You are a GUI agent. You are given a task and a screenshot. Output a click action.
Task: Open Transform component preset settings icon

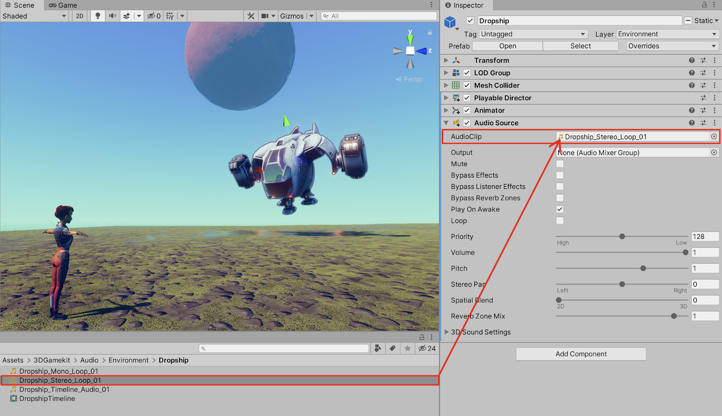click(x=703, y=60)
